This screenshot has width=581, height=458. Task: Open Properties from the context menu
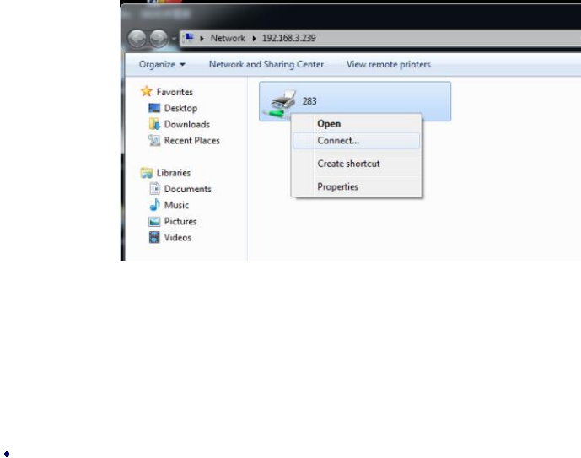[x=356, y=186]
